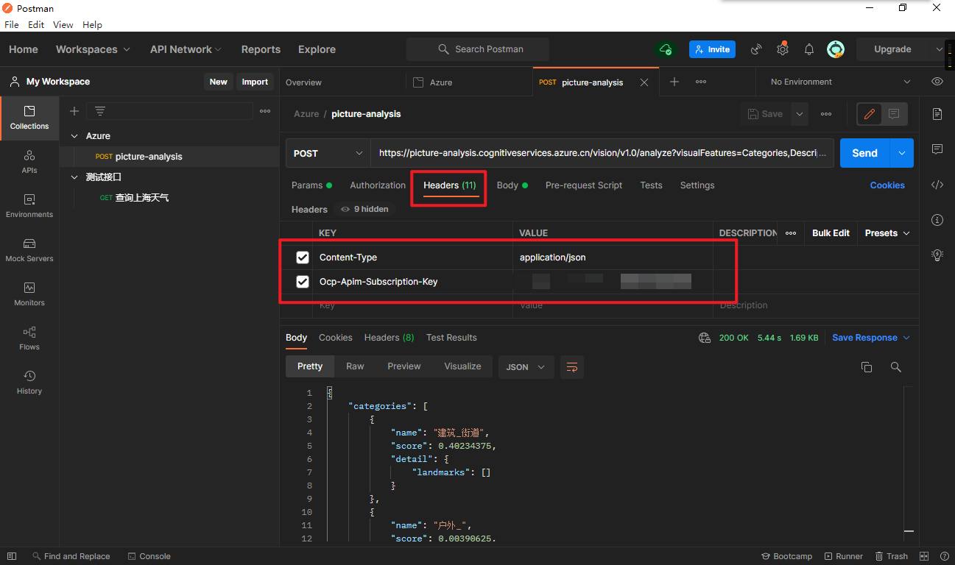Open the File menu
This screenshot has height=565, width=955.
pos(12,24)
